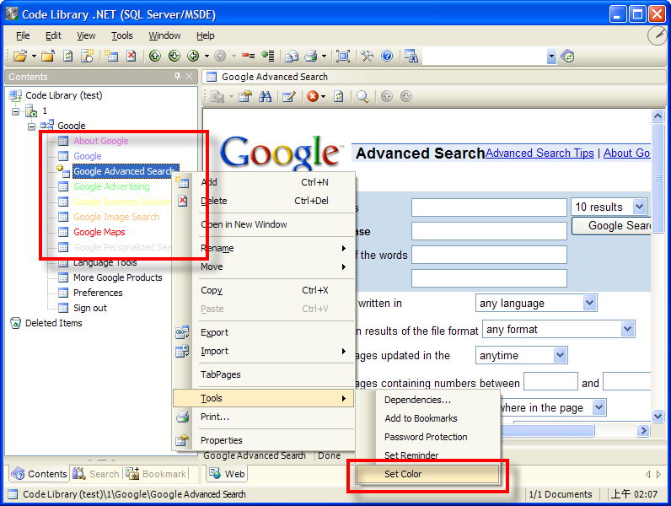Open the dropdown arrow next to back arrow
The image size is (671, 506).
[207, 56]
